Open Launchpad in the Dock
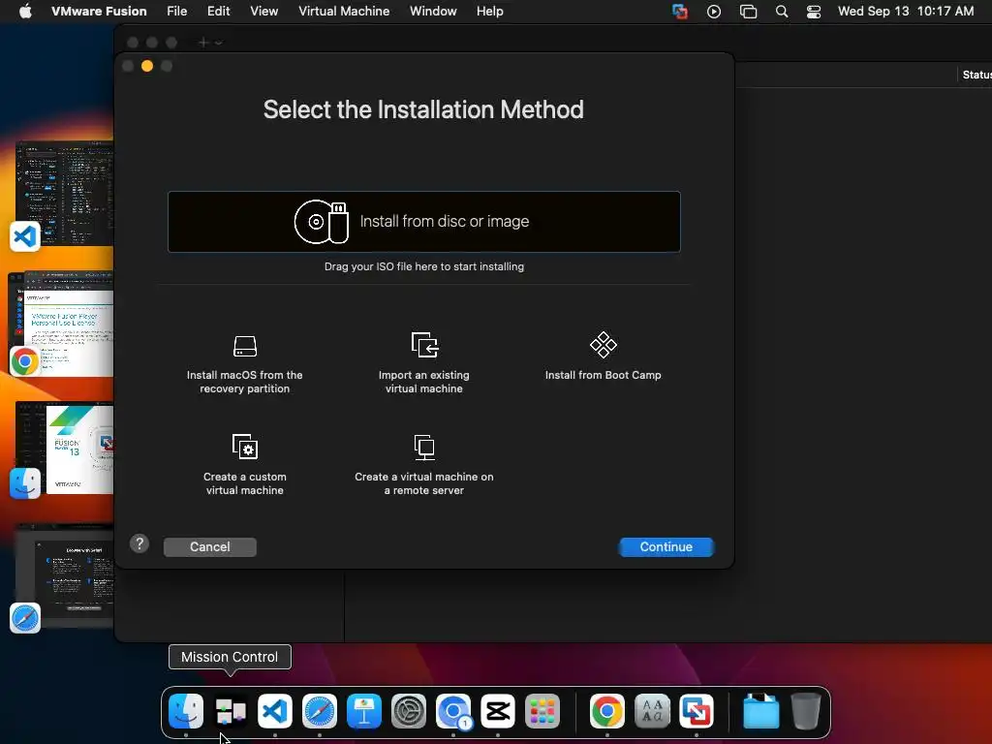 click(x=542, y=711)
